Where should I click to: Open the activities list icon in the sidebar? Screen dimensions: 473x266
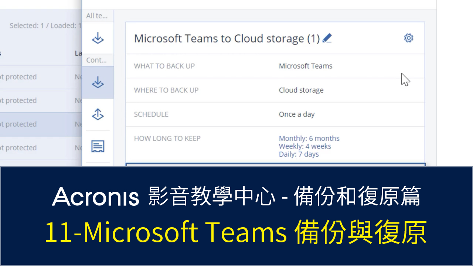pyautogui.click(x=98, y=147)
